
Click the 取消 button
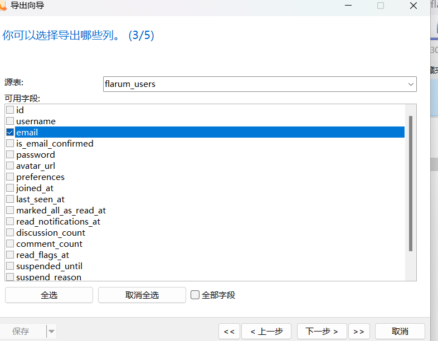click(x=400, y=332)
